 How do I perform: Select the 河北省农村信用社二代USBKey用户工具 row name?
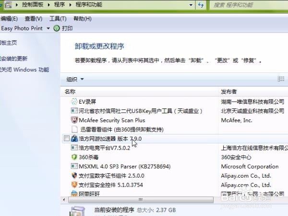click(x=141, y=111)
